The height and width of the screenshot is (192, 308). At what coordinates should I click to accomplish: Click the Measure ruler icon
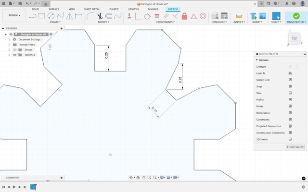click(x=239, y=16)
